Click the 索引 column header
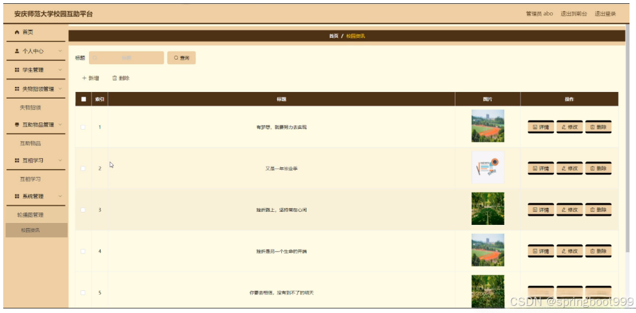This screenshot has width=636, height=313. coord(100,99)
